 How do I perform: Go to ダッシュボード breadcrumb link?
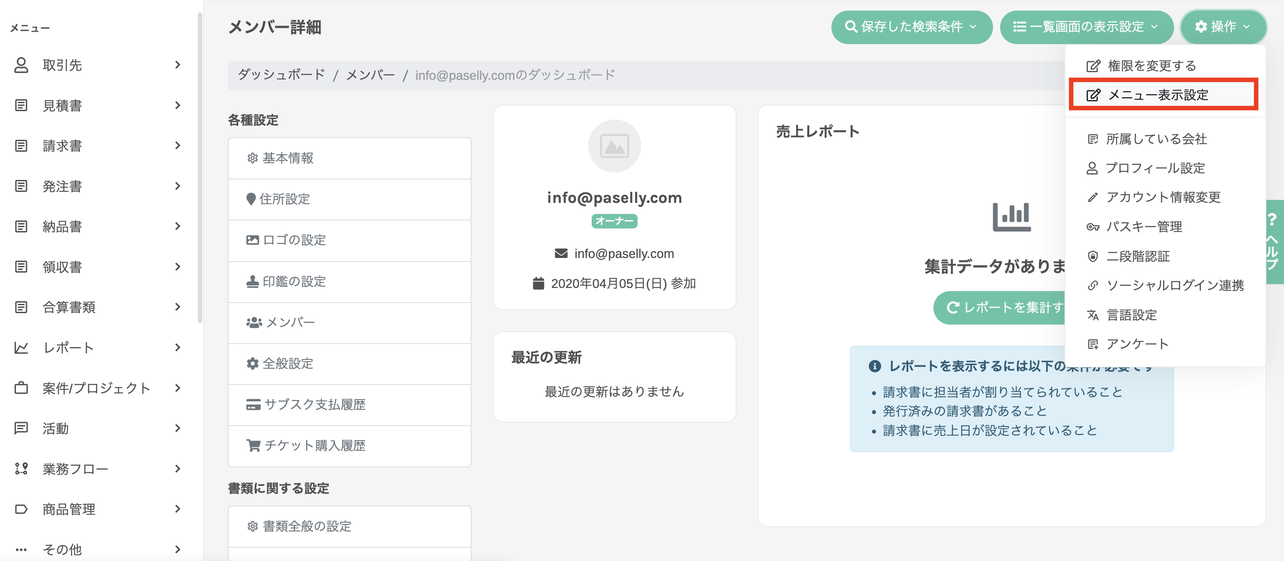pos(281,75)
